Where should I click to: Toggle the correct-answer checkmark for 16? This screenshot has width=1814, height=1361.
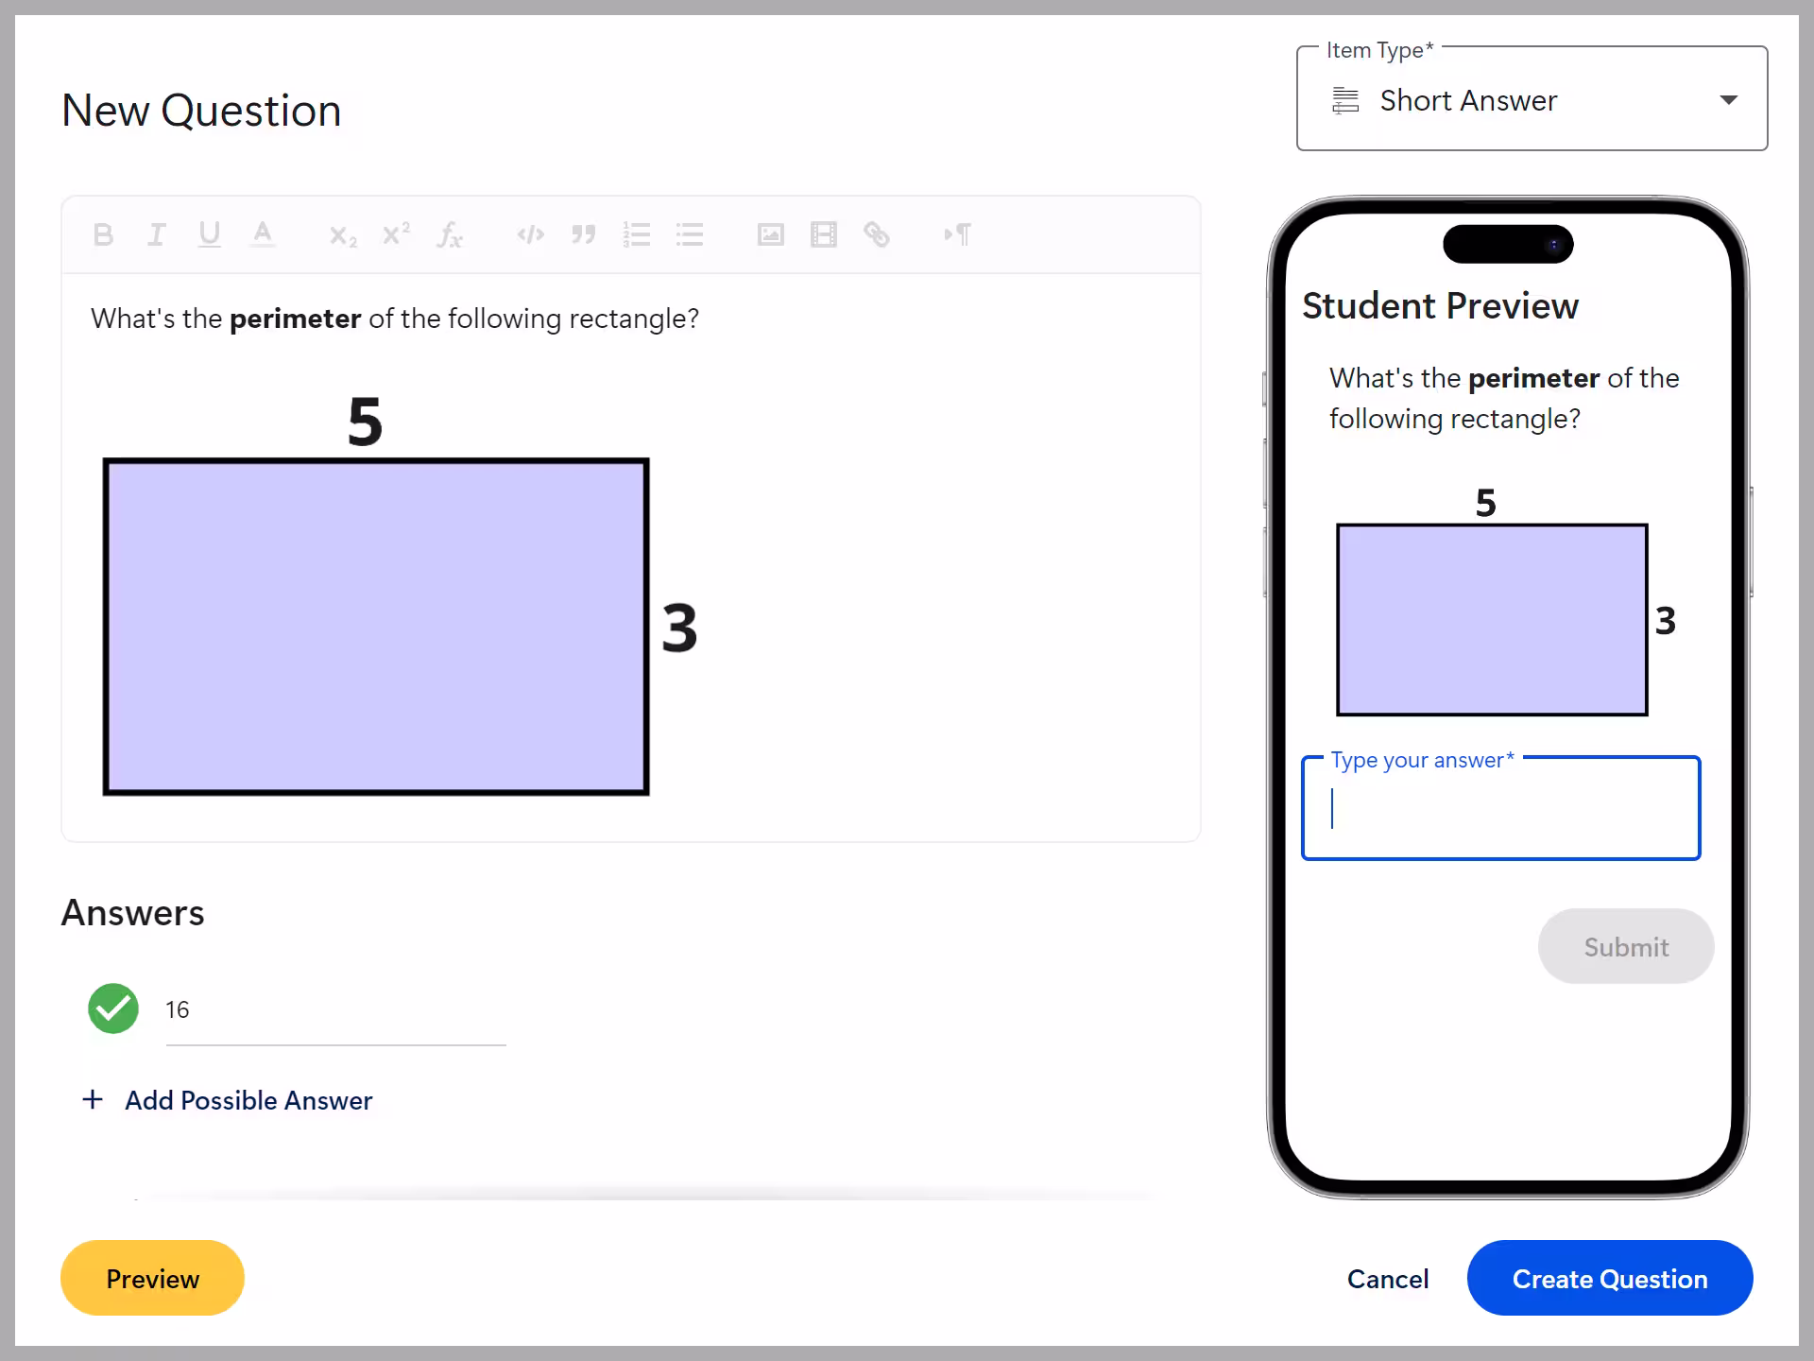113,1008
